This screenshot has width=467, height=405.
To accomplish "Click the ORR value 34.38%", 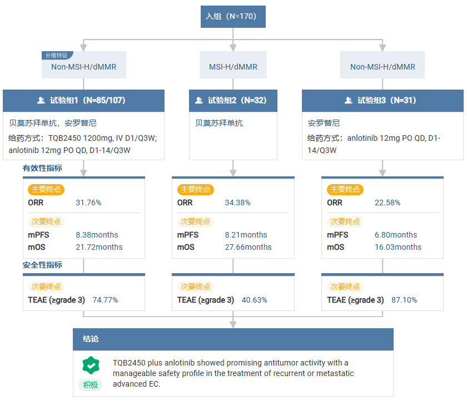I will [237, 202].
